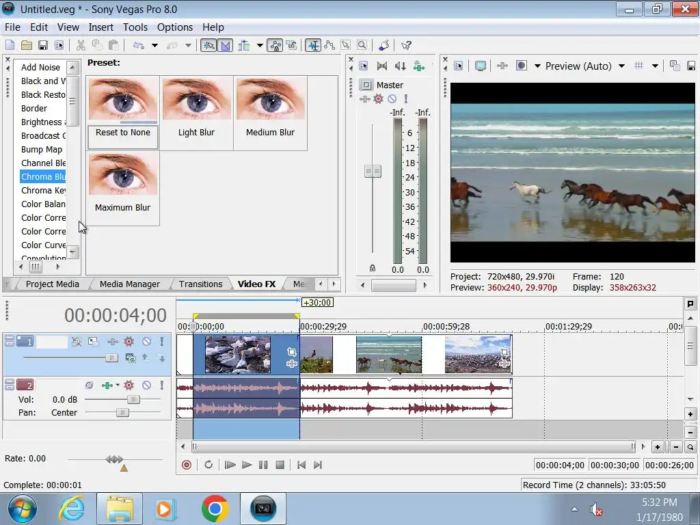This screenshot has height=525, width=700.
Task: Click the Undo arrow icon
Action: tap(139, 45)
